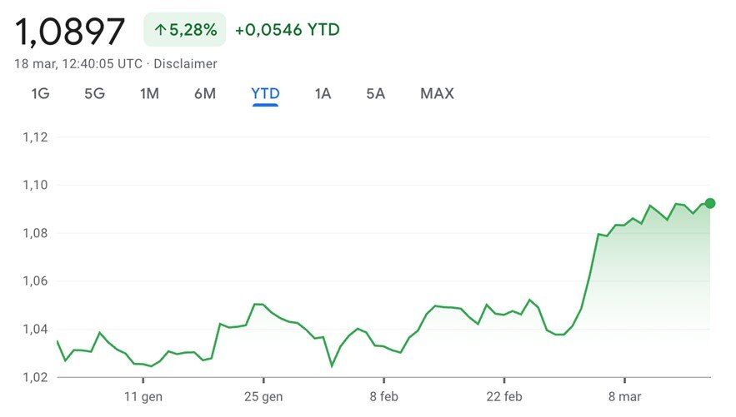Click the green up arrow in percentage badge
Image resolution: width=736 pixels, height=417 pixels.
(x=160, y=30)
